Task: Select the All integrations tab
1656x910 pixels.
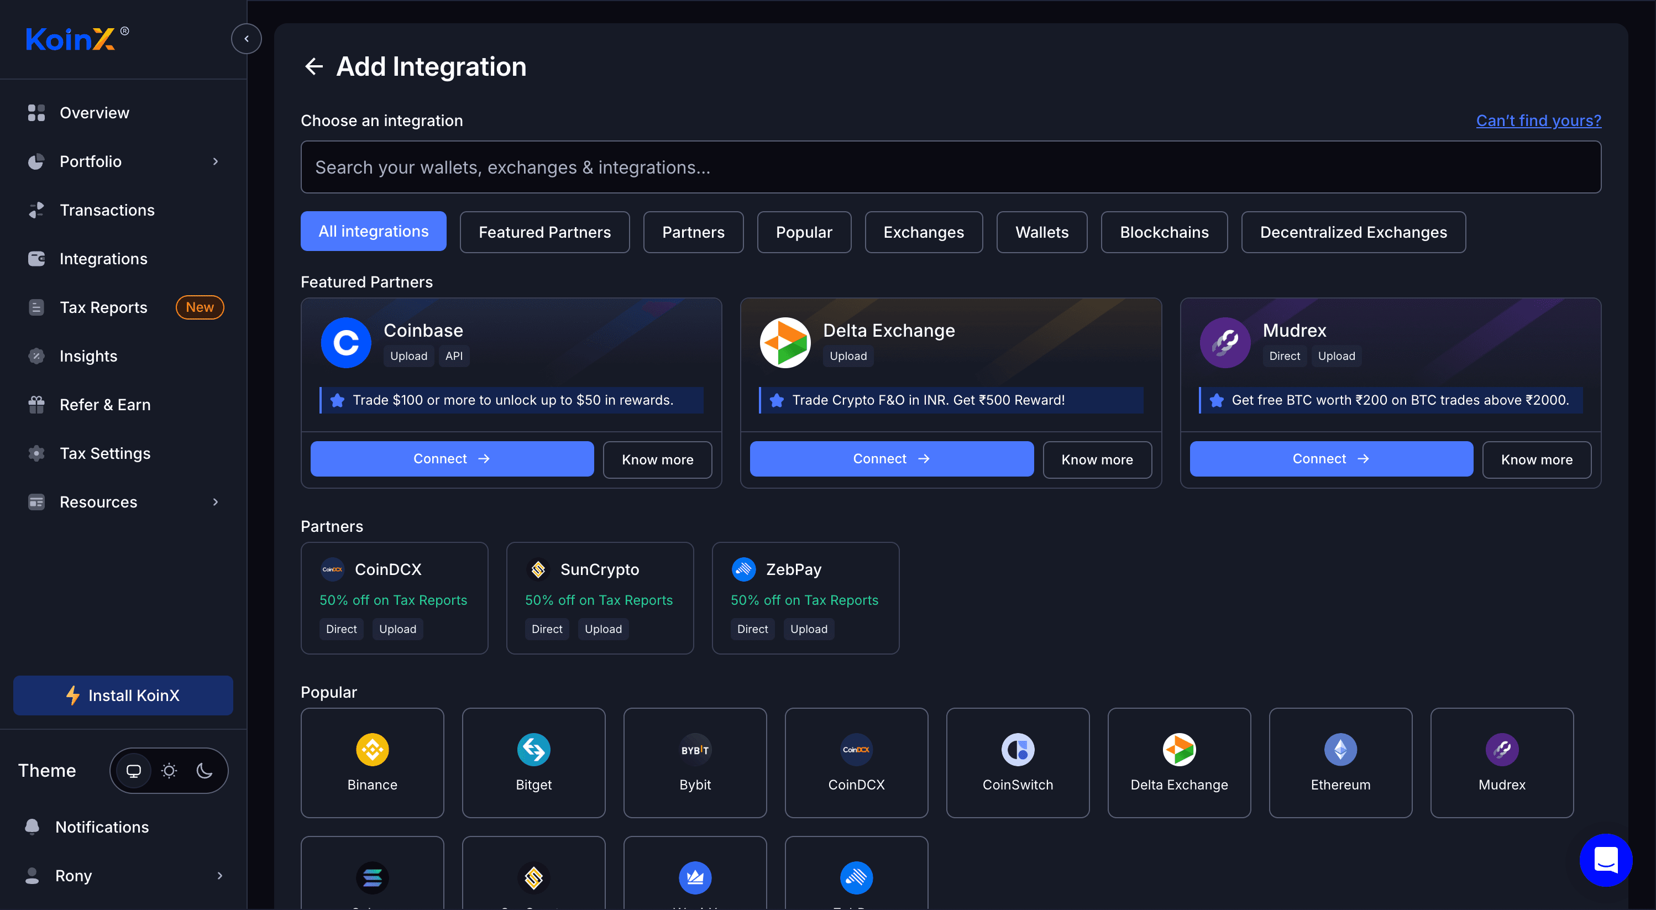Action: coord(374,231)
